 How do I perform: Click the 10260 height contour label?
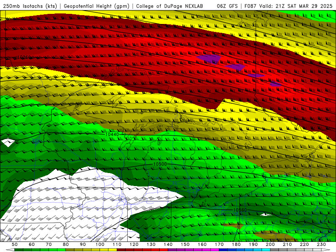[24, 57]
